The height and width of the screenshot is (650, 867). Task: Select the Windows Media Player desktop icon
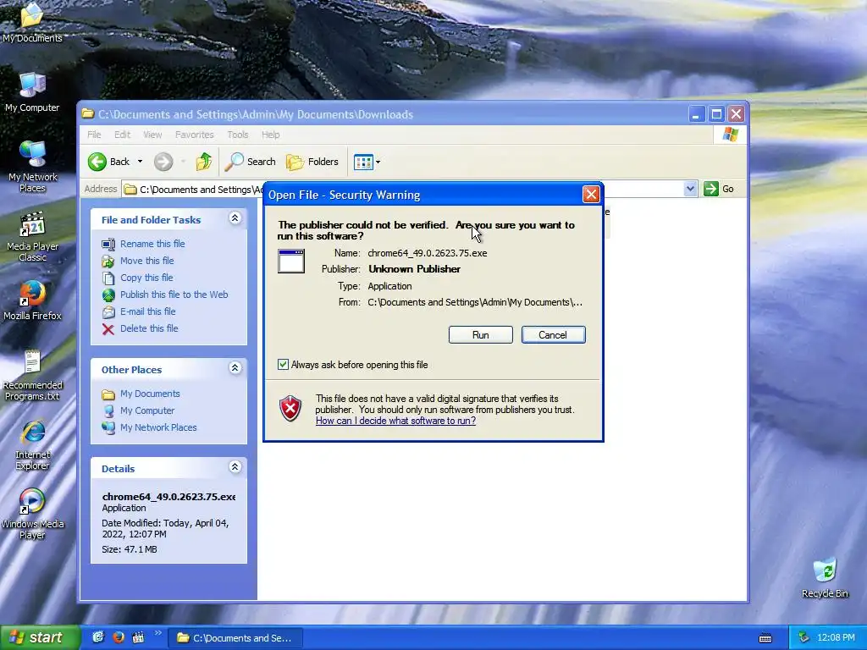pos(33,514)
